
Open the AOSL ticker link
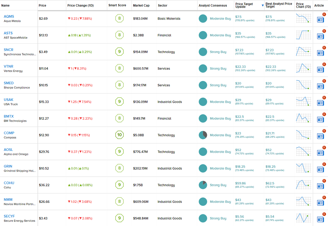(8, 149)
